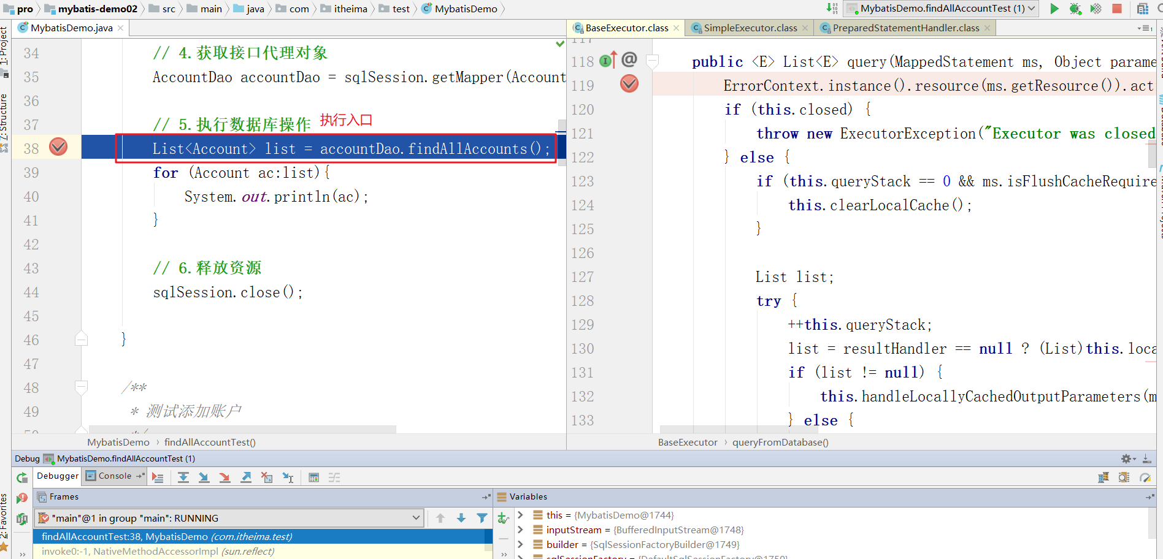Viewport: 1163px width, 559px height.
Task: Click findAllAccountTest() in editor breadcrumb
Action: pyautogui.click(x=210, y=443)
